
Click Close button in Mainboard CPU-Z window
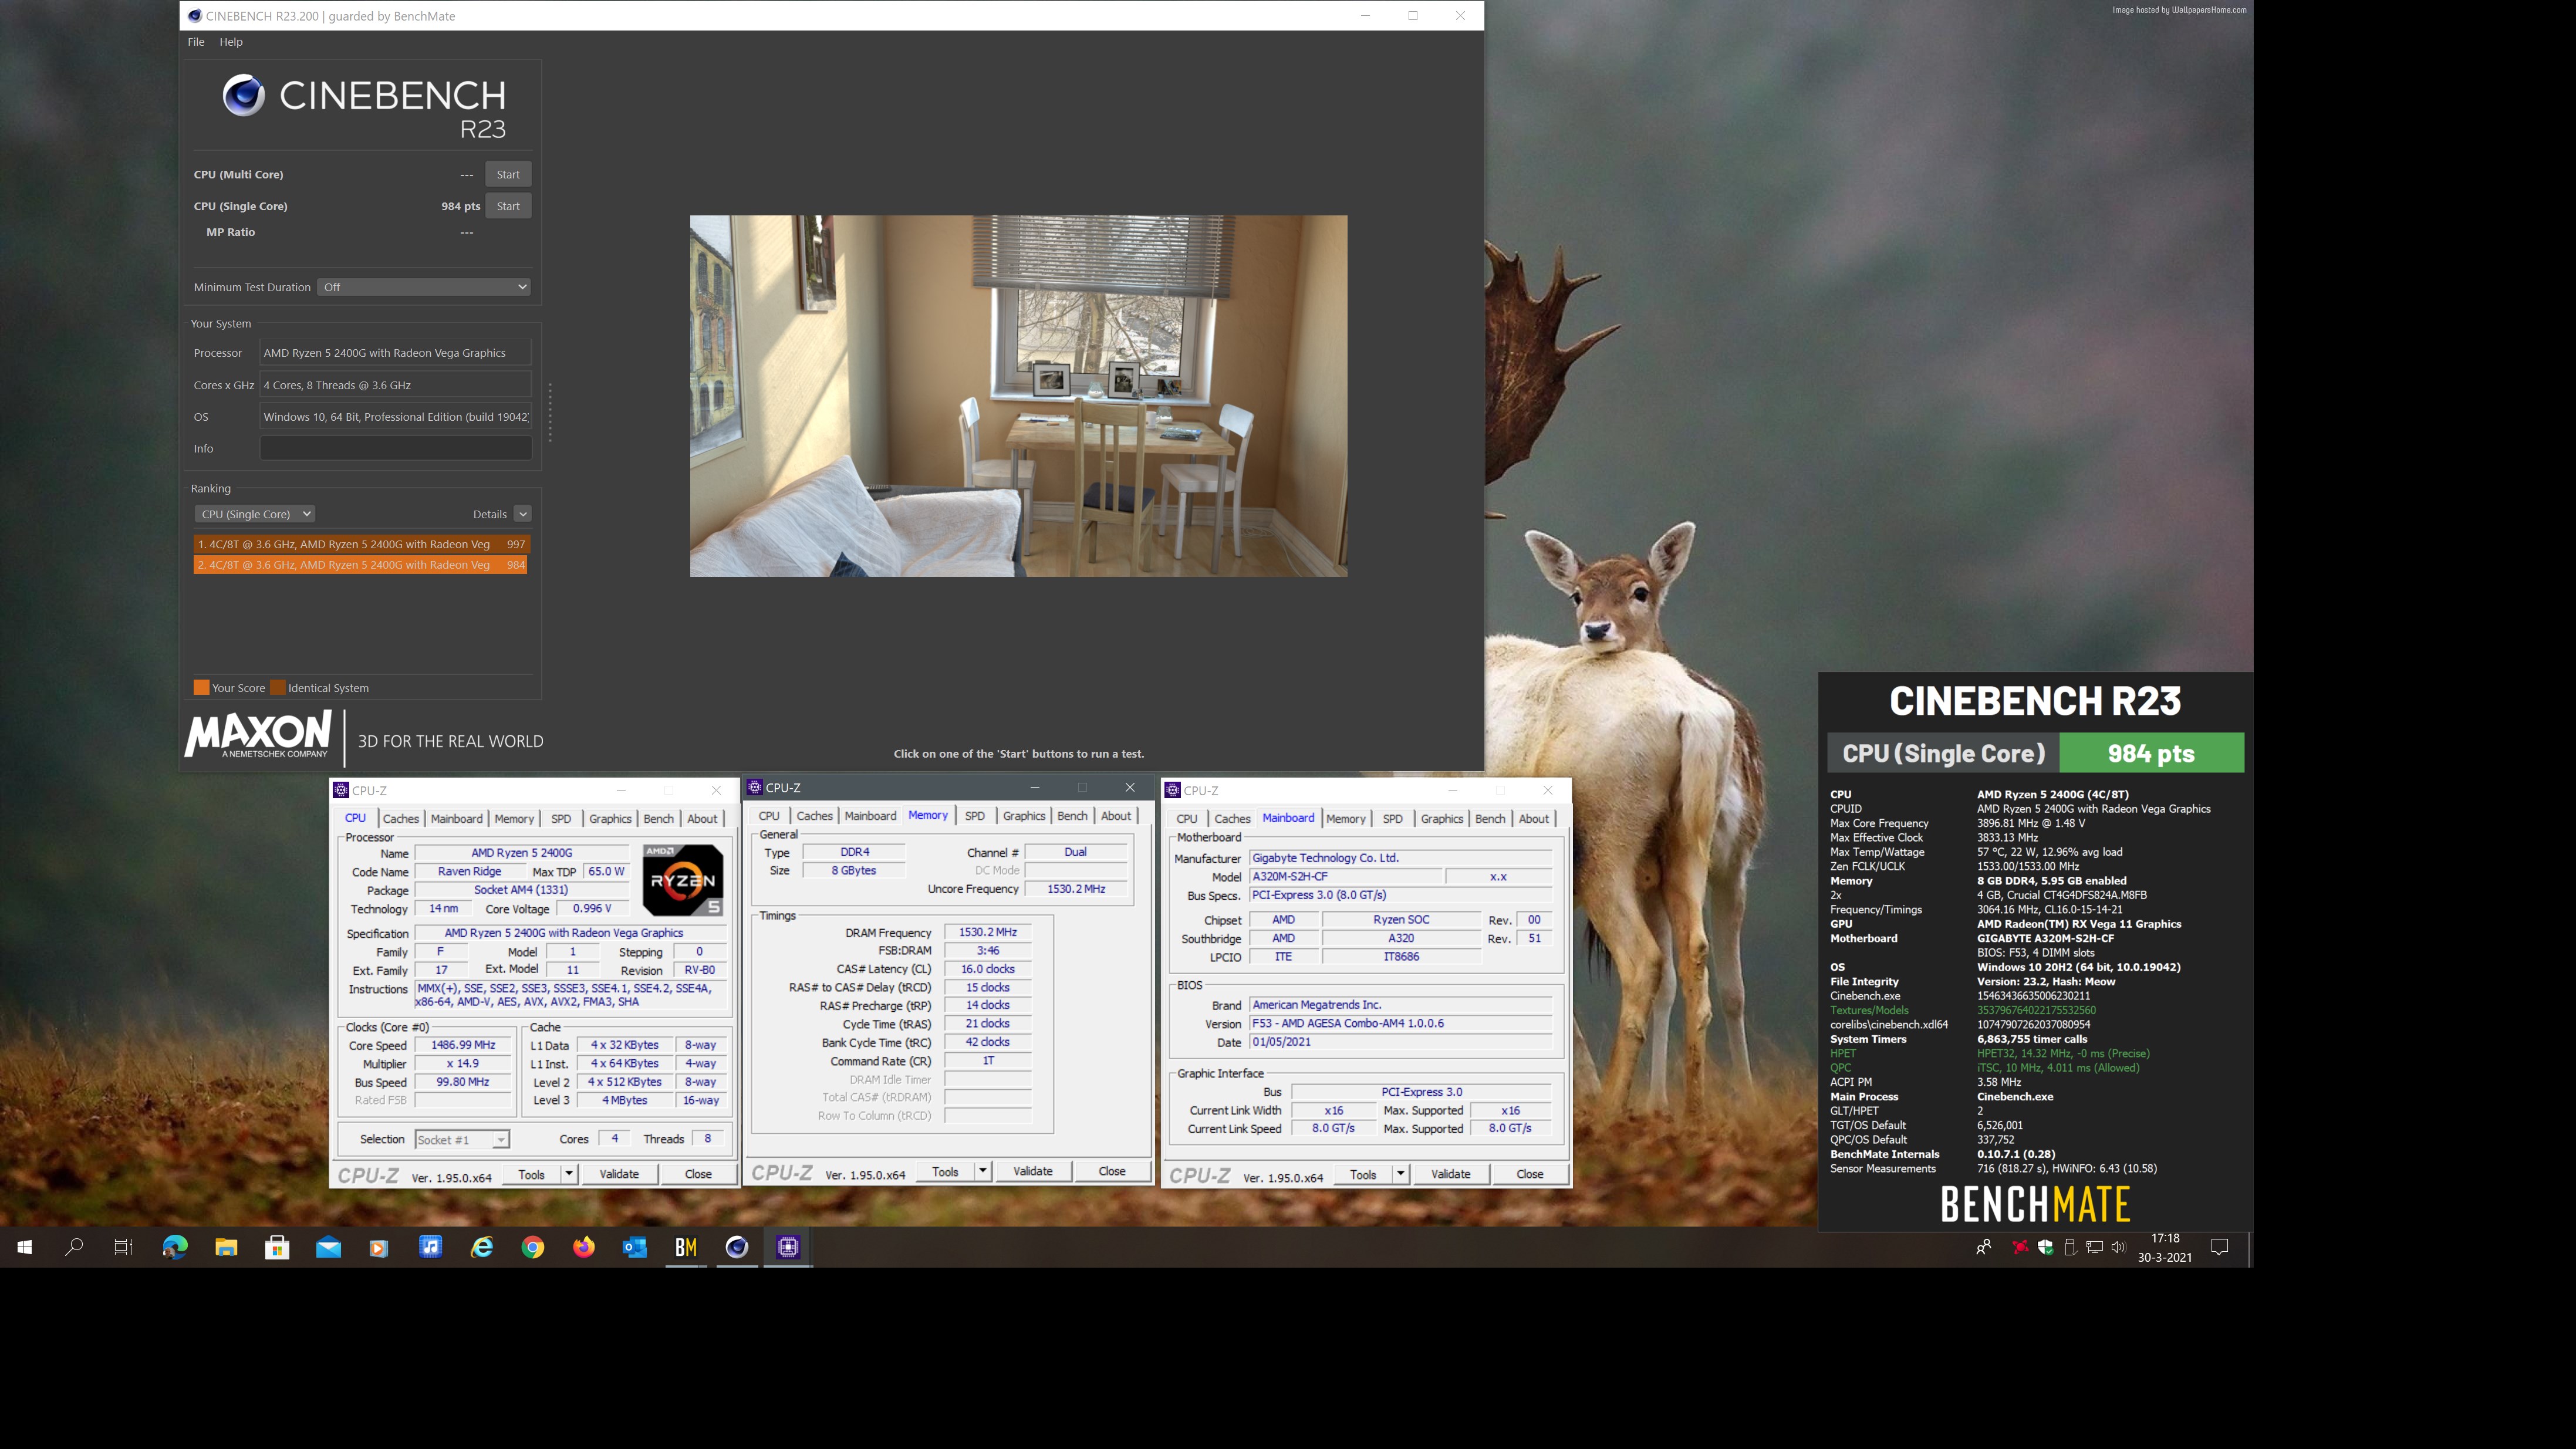click(1530, 1174)
